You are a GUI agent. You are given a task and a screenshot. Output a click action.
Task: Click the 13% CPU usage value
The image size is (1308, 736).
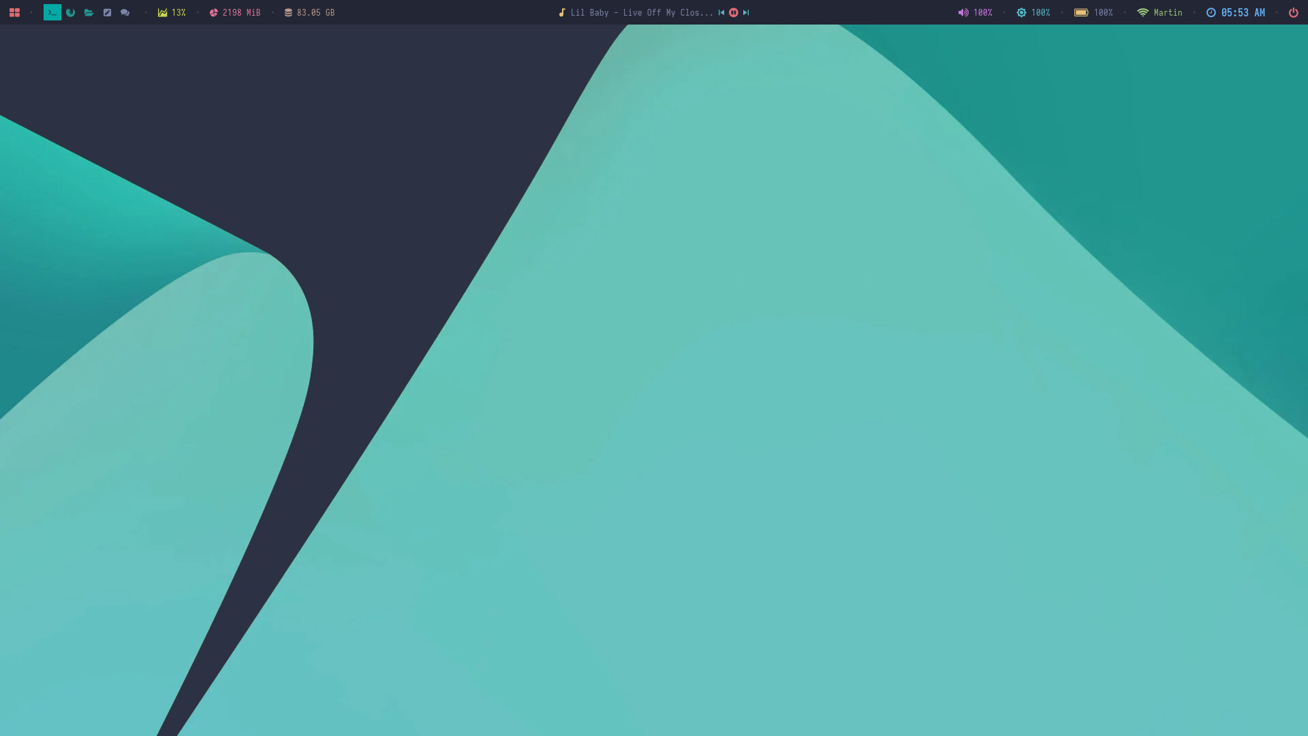[178, 12]
